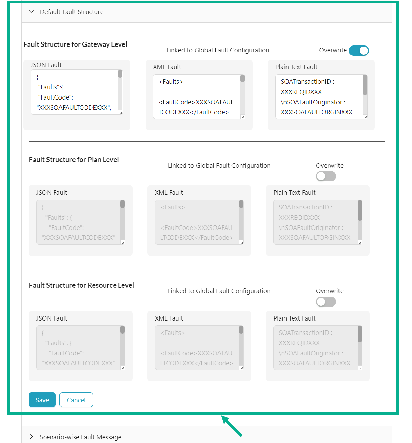The image size is (412, 443).
Task: Click Gateway JSON Fault scrollbar thumb
Action: pos(120,74)
